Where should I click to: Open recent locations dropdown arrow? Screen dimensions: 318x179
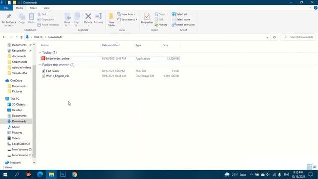[x=16, y=37]
